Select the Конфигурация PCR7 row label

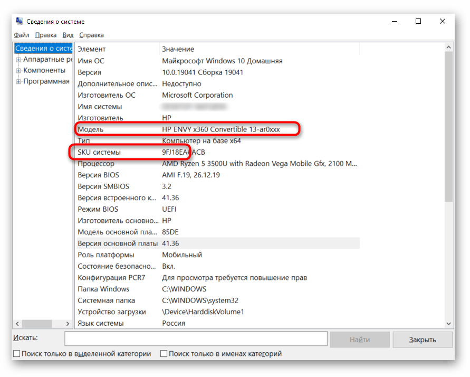pos(111,278)
